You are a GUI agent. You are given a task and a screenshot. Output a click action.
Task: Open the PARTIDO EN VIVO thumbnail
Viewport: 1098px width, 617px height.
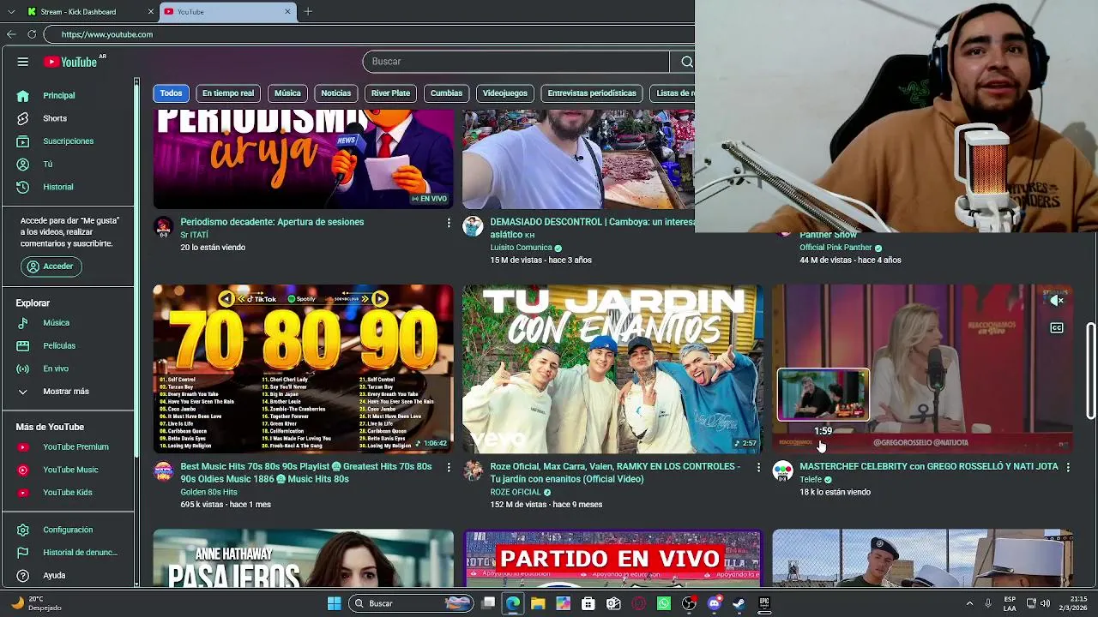tap(612, 559)
